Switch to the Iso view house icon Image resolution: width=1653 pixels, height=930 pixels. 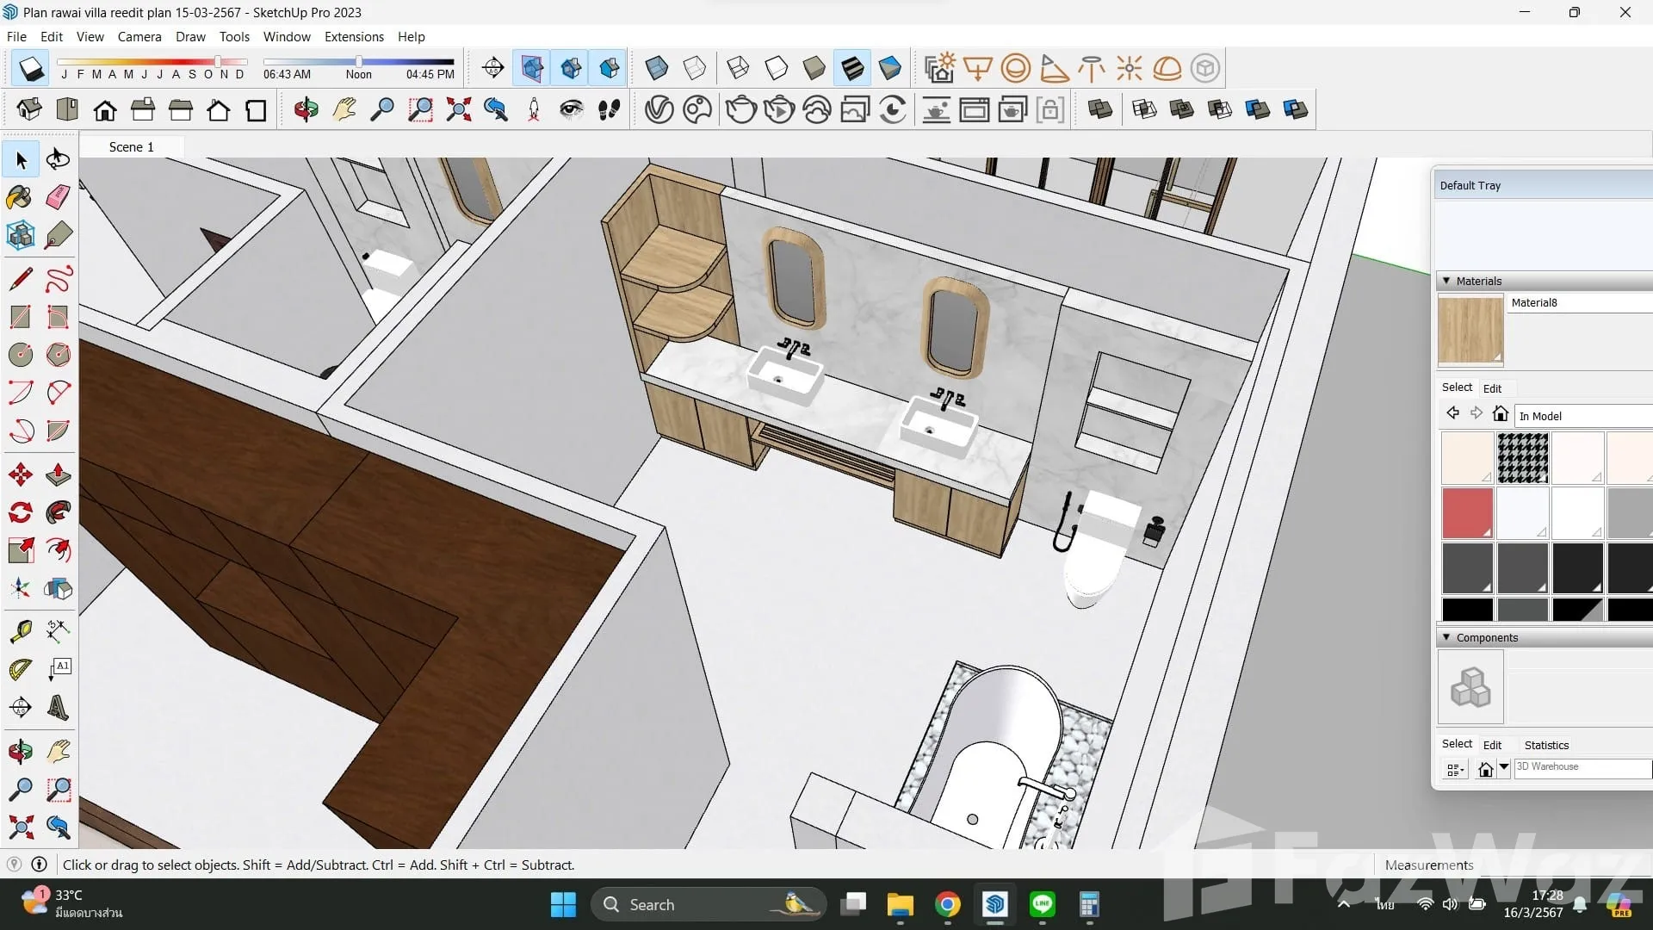pyautogui.click(x=29, y=110)
